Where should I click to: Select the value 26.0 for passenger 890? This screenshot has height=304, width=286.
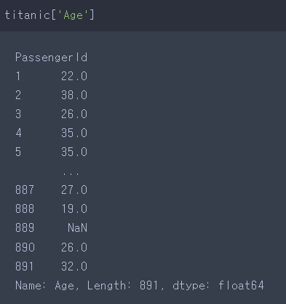(x=74, y=247)
